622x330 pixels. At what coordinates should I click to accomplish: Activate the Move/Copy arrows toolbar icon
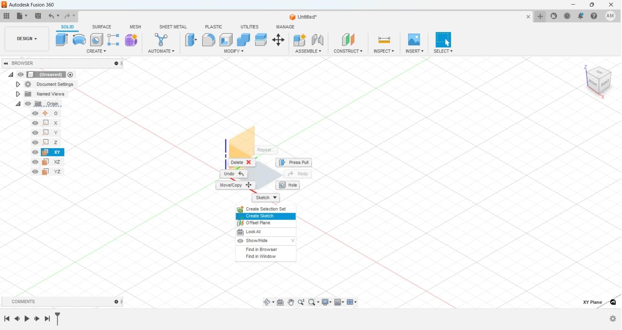(278, 40)
